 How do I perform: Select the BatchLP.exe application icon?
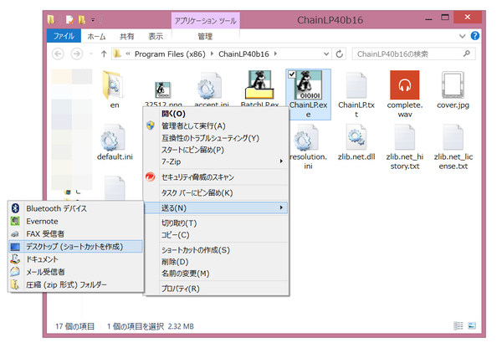click(x=259, y=84)
